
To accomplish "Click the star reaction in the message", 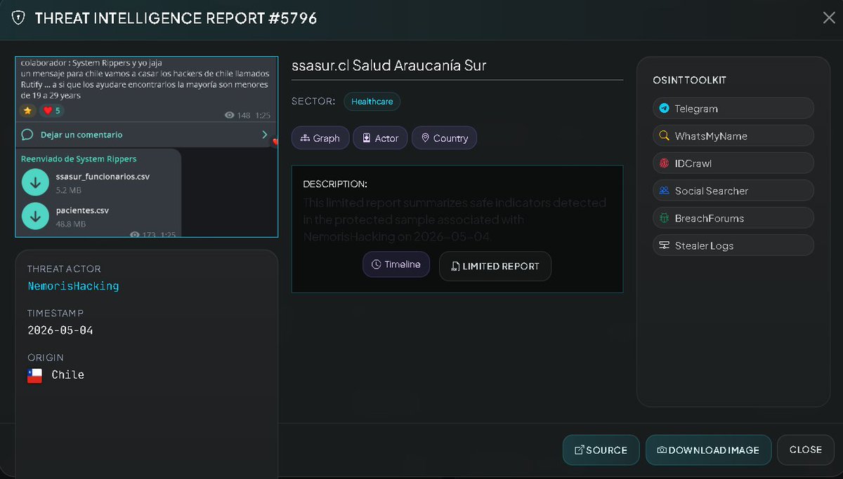I will (x=28, y=110).
